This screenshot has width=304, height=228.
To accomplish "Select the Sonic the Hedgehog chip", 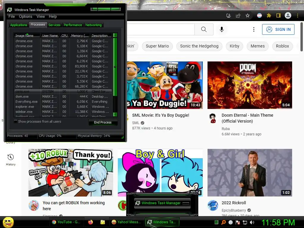I will coord(199,46).
